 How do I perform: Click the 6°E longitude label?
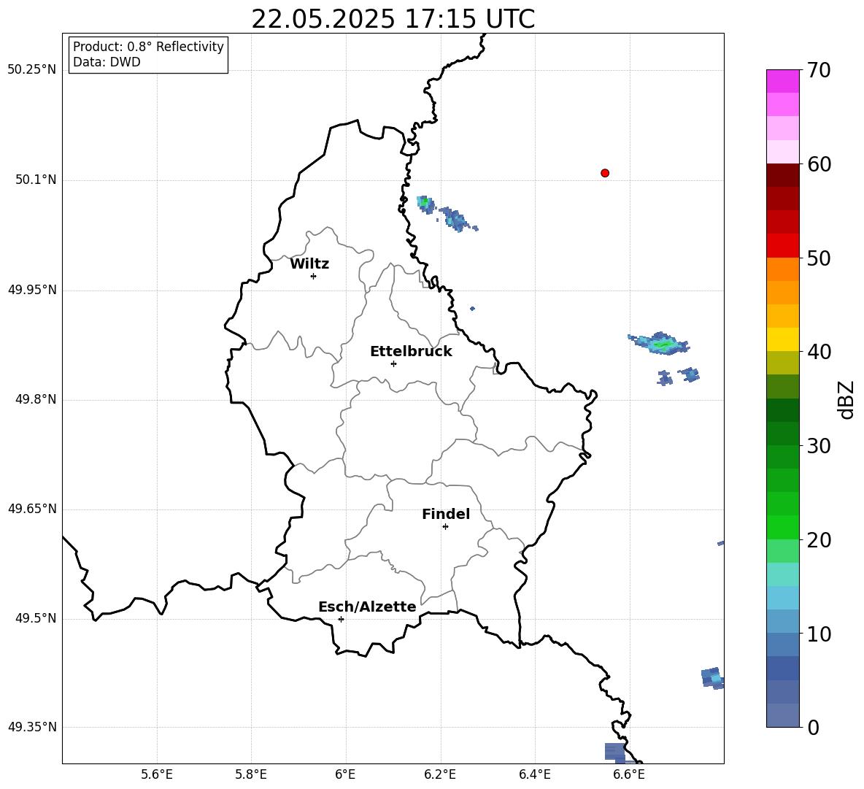[x=345, y=774]
